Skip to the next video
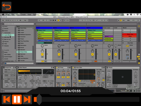This screenshot has width=141, height=106. [x=27, y=99]
